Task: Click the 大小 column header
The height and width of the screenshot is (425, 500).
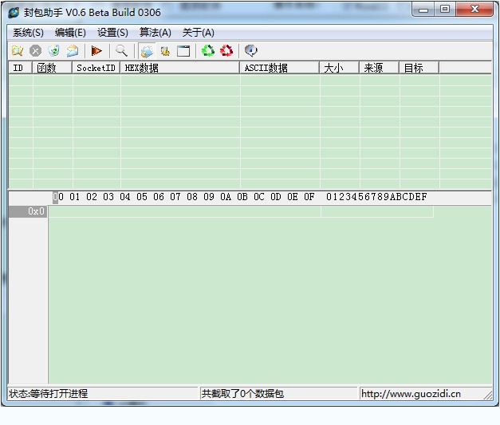Action: point(340,68)
